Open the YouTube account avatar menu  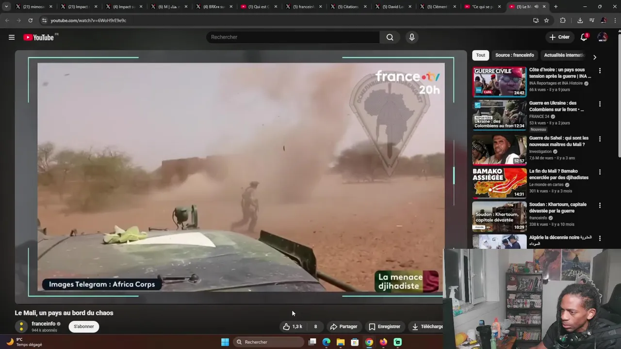pos(602,37)
